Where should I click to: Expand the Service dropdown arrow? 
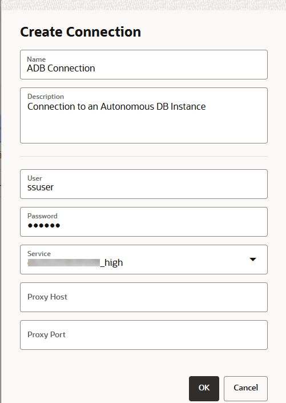coord(253,260)
